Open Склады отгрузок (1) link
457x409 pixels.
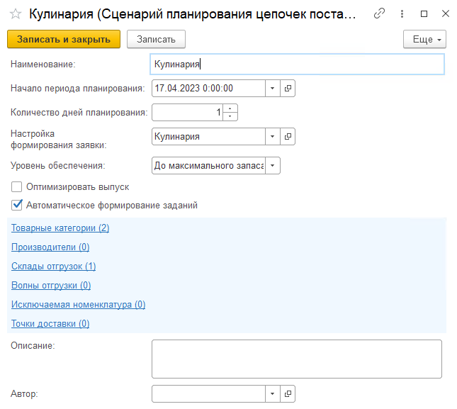tap(53, 267)
